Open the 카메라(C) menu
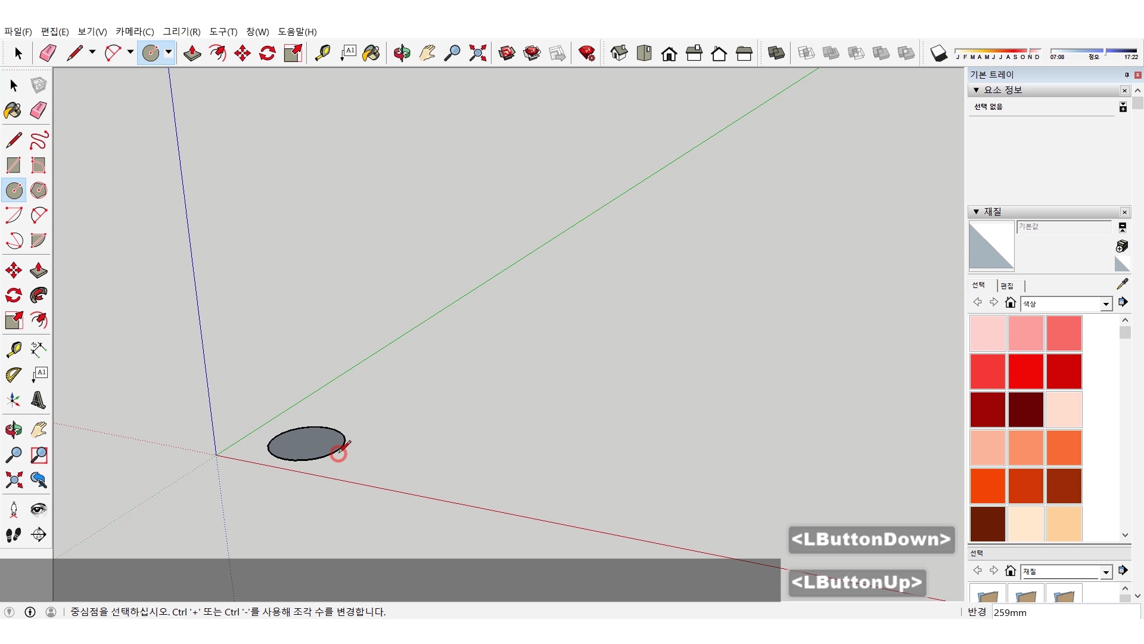The height and width of the screenshot is (644, 1144). (x=135, y=32)
